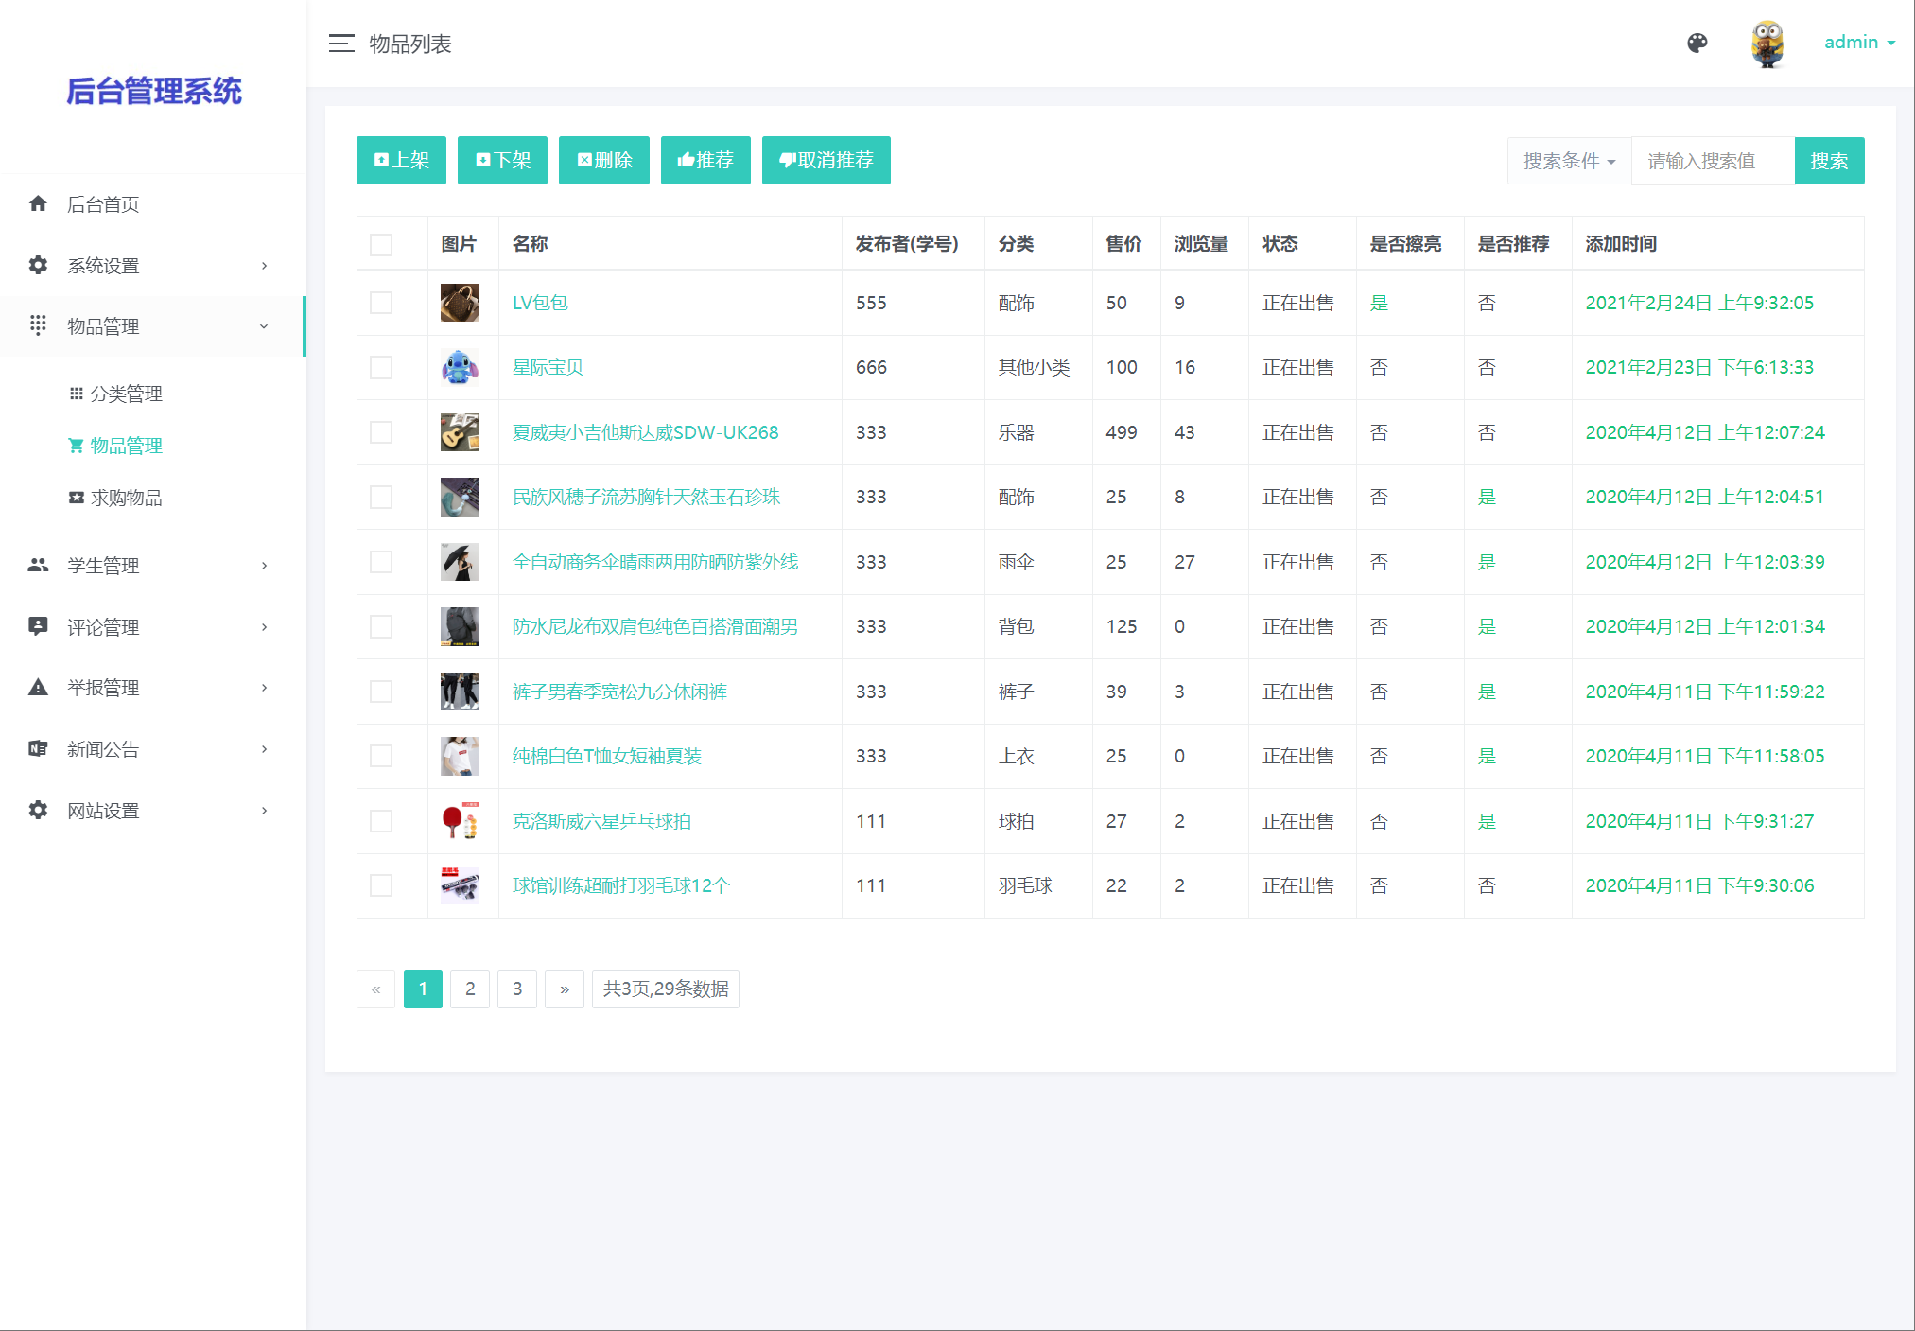Click the hamburger menu toggle icon
The height and width of the screenshot is (1331, 1915).
pyautogui.click(x=341, y=44)
